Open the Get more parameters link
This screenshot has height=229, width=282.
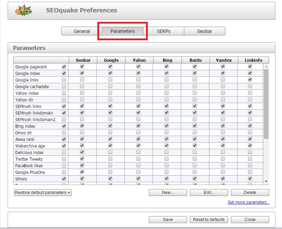tap(248, 202)
